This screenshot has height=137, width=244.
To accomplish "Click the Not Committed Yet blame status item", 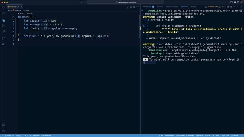I will 167,135.
